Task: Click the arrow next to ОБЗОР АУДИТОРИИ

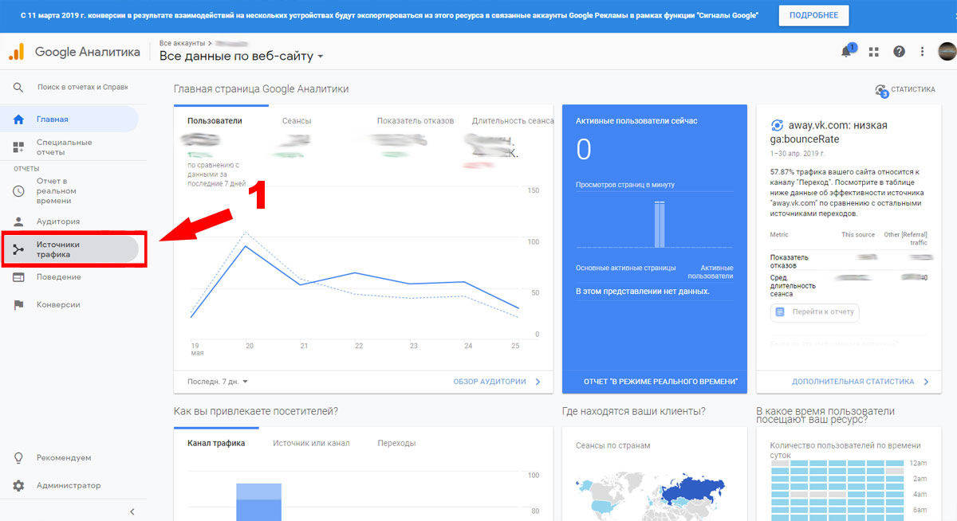Action: pyautogui.click(x=538, y=382)
